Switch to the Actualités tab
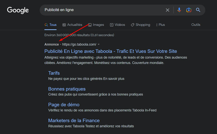Viewport: 217px width, 134px height. [72, 25]
